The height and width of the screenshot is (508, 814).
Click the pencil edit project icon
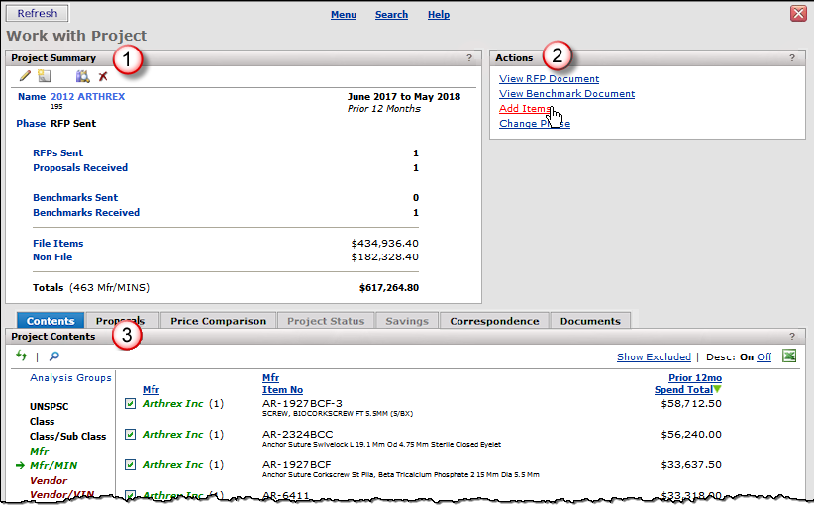25,76
